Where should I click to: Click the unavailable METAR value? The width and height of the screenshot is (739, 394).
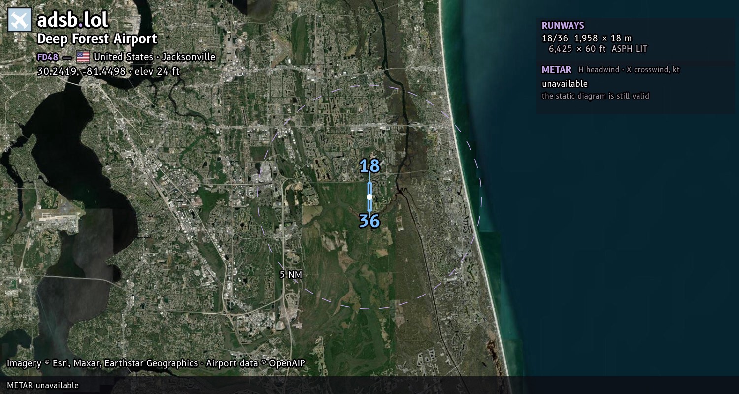565,84
